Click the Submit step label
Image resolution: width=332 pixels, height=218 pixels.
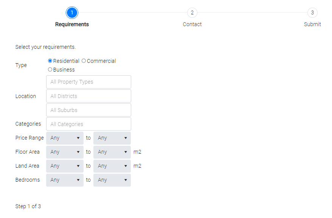point(312,24)
